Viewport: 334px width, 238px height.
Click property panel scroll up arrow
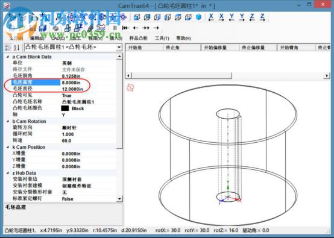tap(119, 57)
